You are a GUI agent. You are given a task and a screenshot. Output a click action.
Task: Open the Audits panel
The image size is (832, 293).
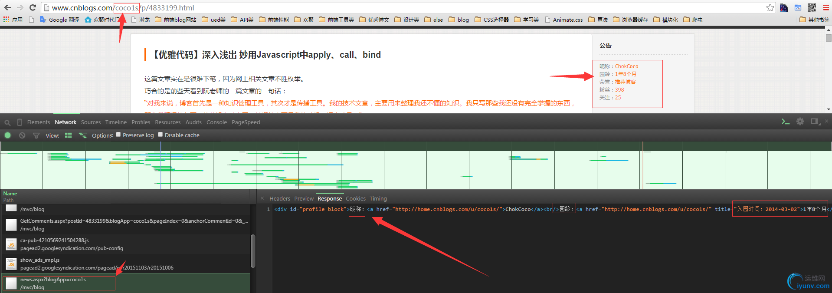click(193, 122)
